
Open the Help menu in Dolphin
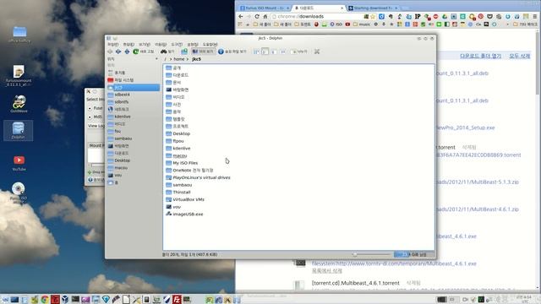click(210, 45)
